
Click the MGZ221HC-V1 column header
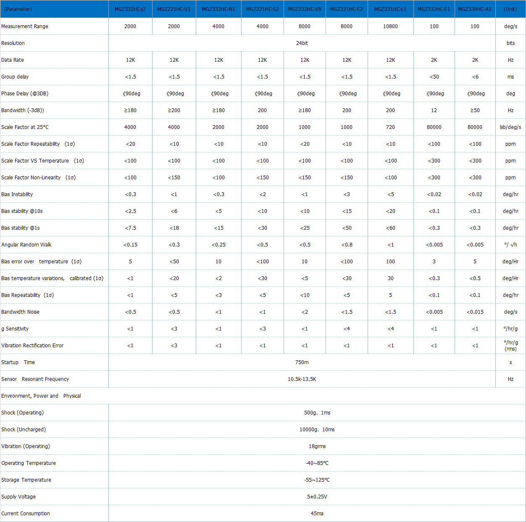[174, 9]
